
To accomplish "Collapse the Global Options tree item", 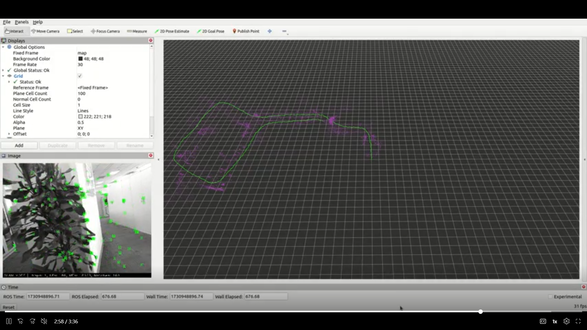I will point(3,47).
